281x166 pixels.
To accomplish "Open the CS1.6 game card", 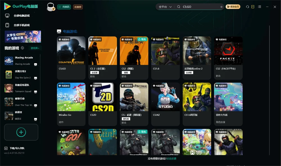I will (x=166, y=58).
